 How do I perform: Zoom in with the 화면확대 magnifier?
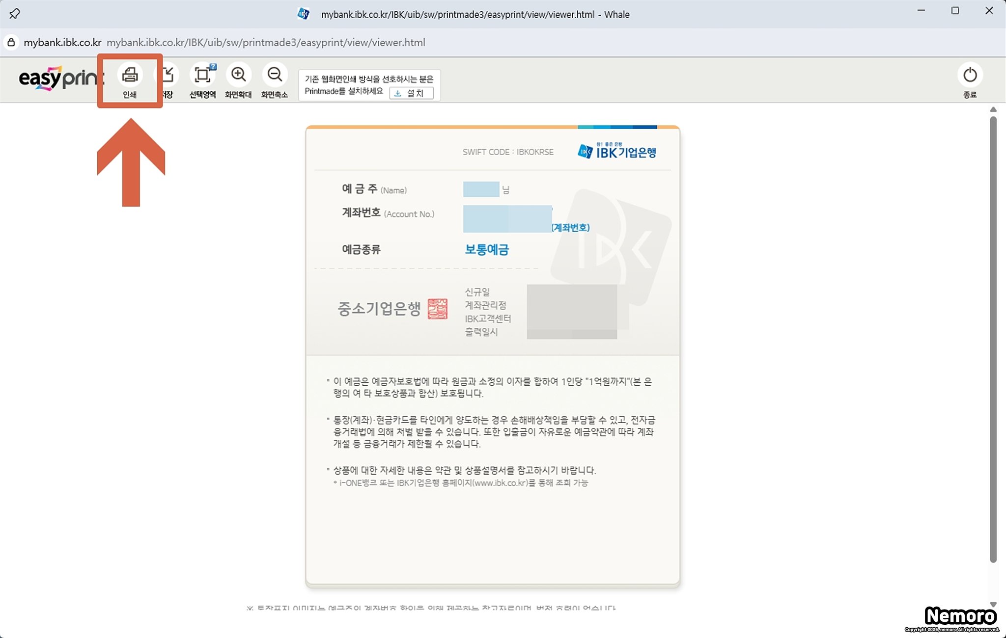(x=238, y=75)
